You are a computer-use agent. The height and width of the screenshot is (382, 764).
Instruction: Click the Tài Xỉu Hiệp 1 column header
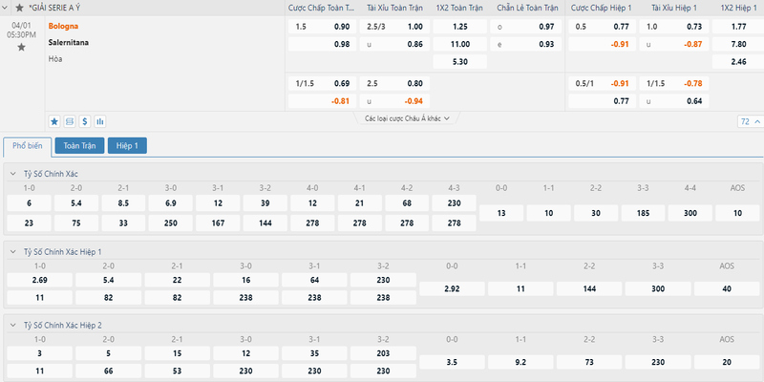click(x=674, y=8)
